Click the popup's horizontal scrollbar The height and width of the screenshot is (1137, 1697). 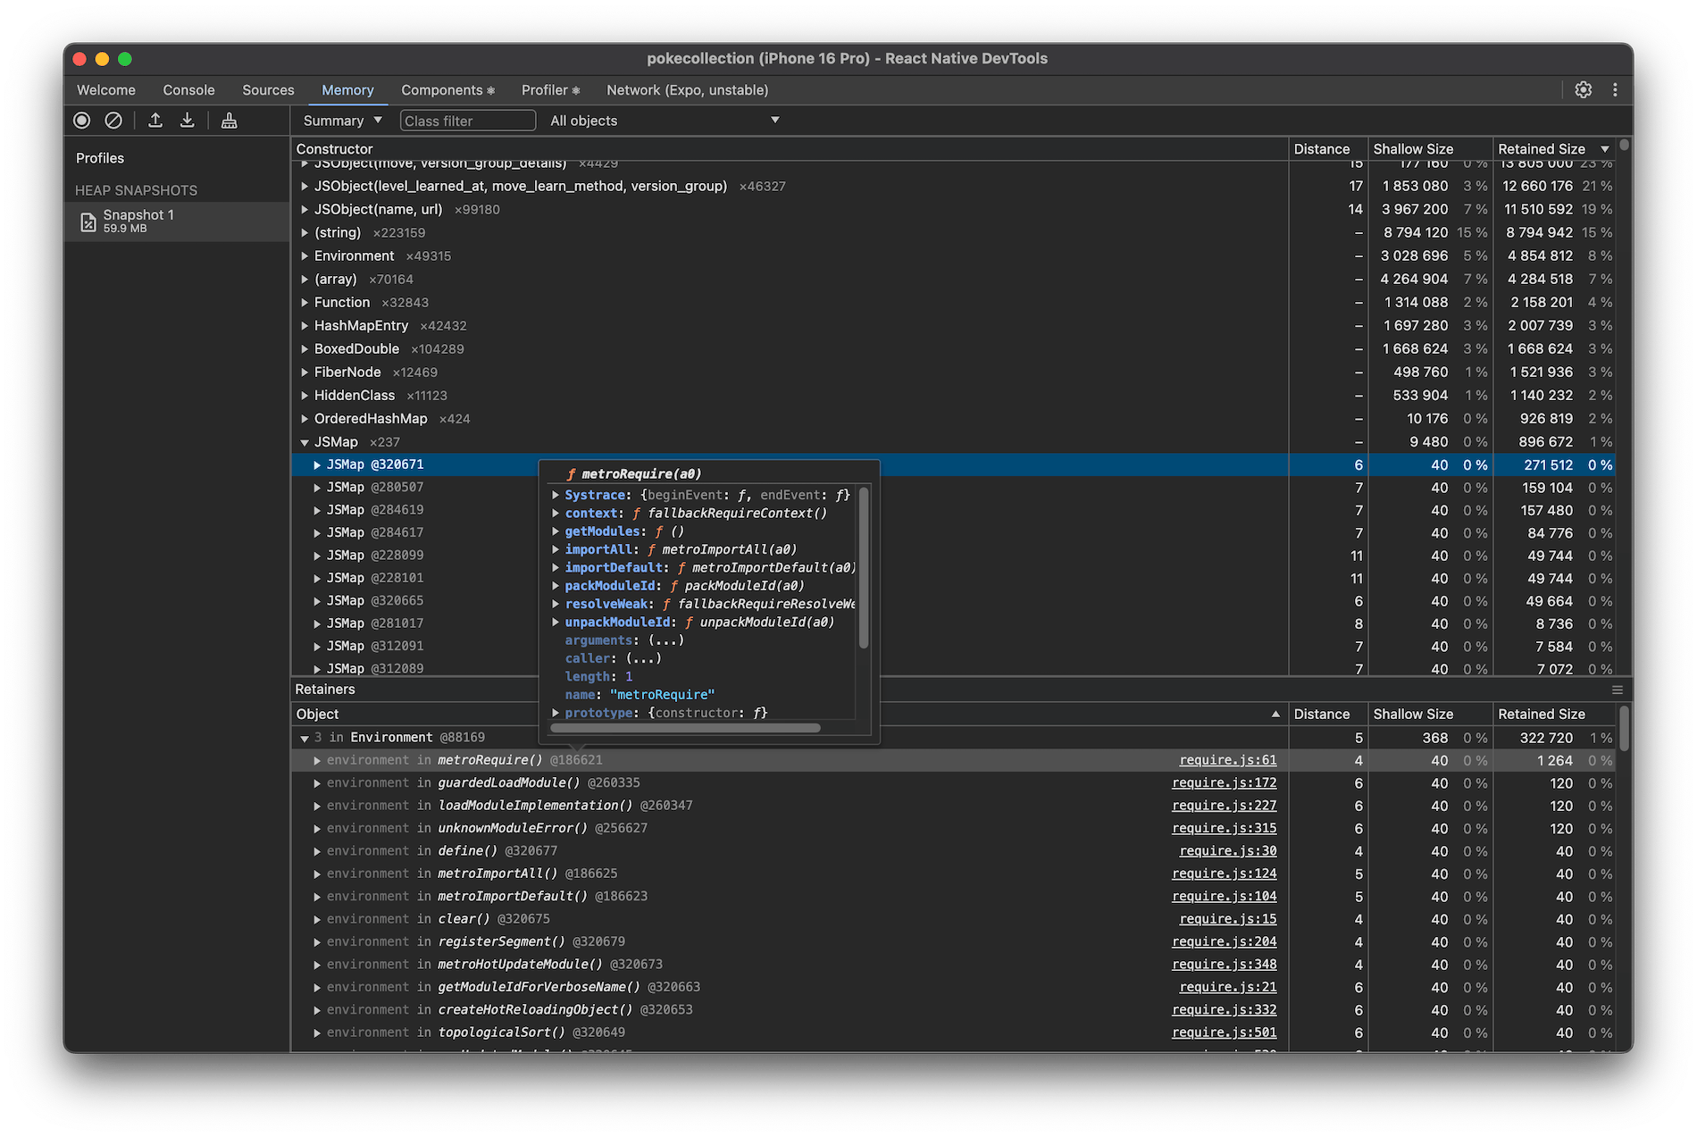685,728
